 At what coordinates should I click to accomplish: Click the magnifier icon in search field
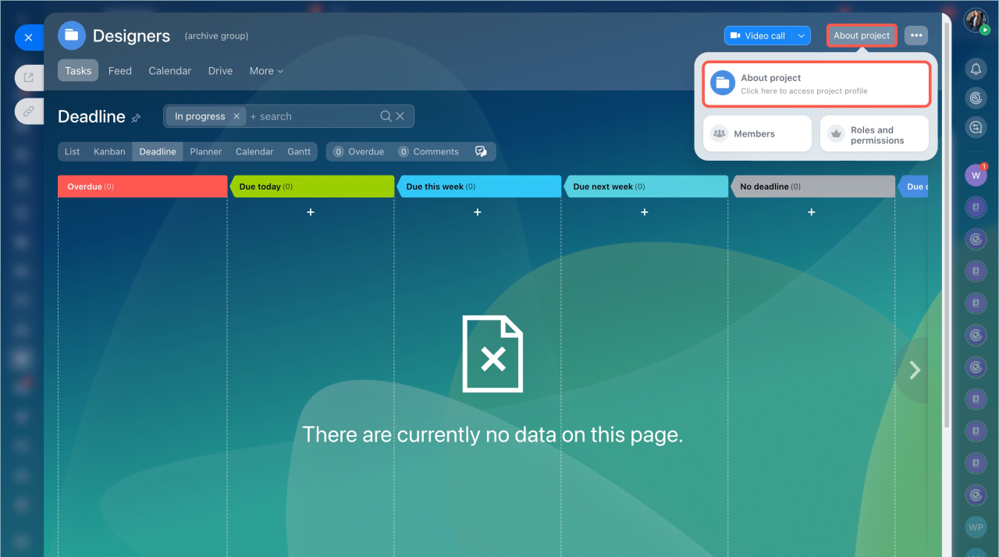click(386, 116)
